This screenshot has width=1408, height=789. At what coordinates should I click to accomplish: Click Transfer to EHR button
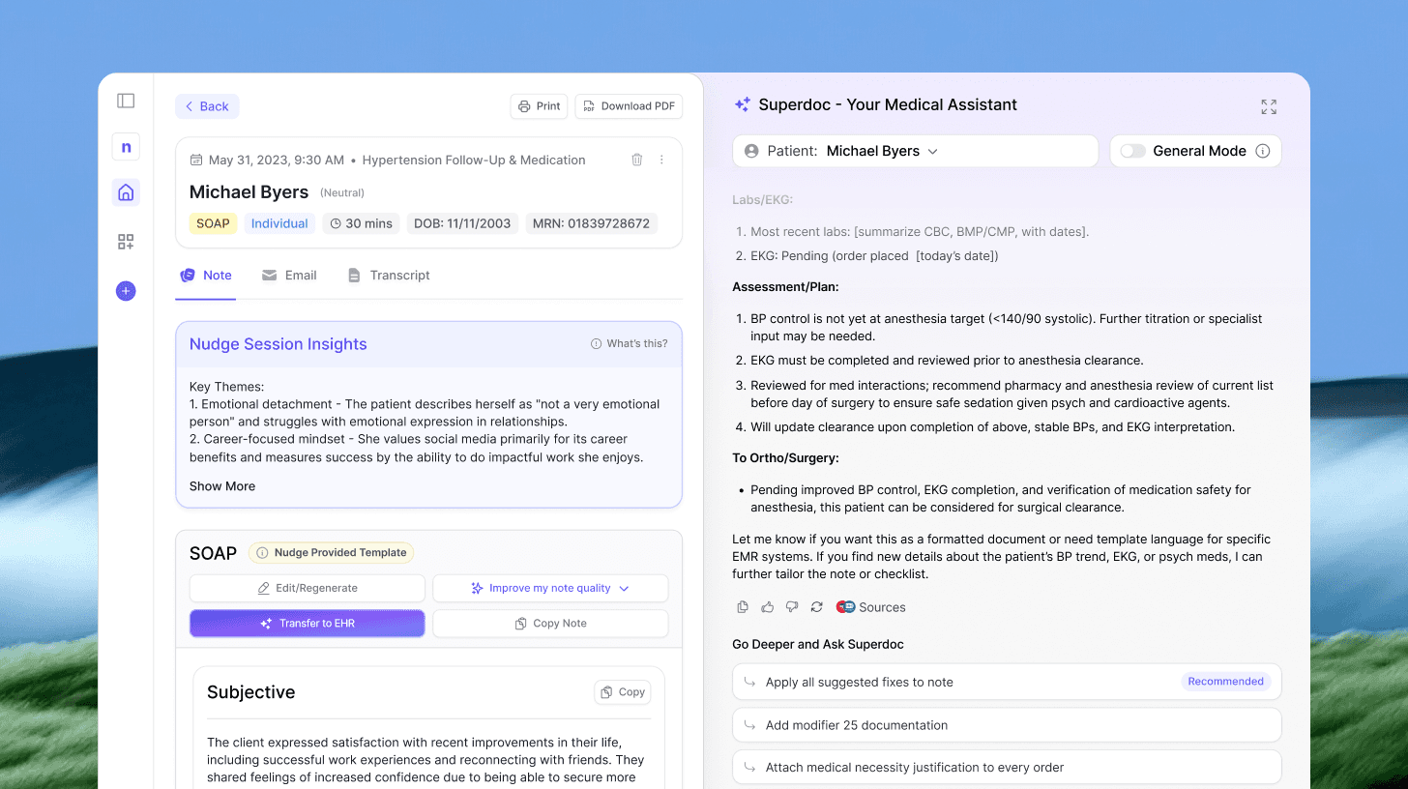point(308,624)
